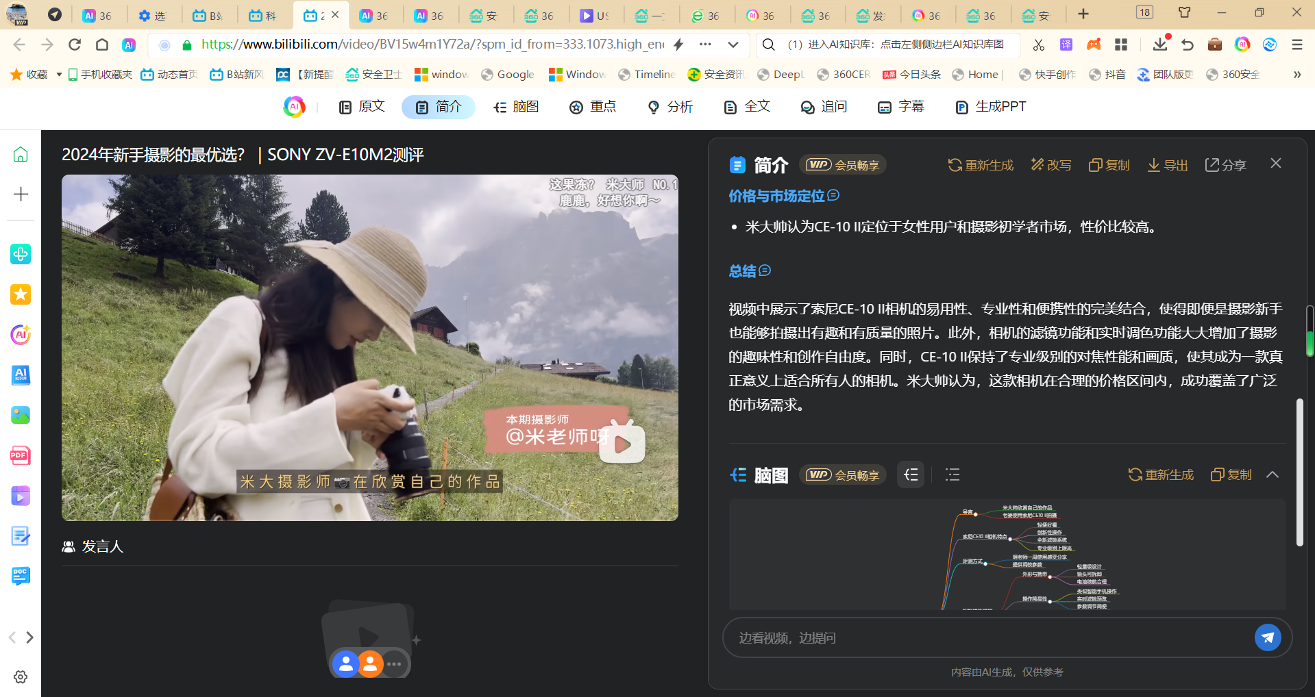Open the round AI assistant sidebar icon
Image resolution: width=1315 pixels, height=697 pixels.
[x=21, y=335]
